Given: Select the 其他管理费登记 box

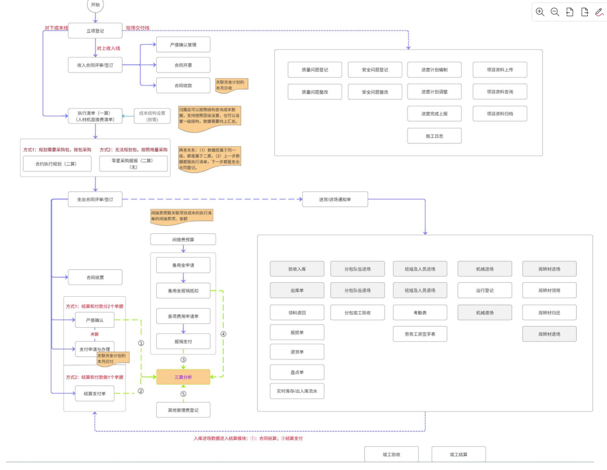Looking at the screenshot, I should (183, 410).
